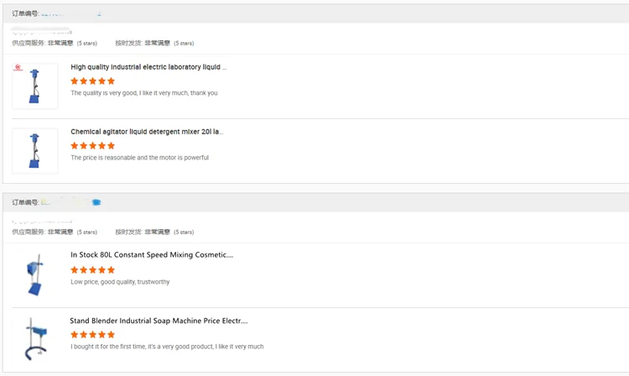
Task: Click the Chemical agitator mixer product thumbnail
Action: pos(35,151)
